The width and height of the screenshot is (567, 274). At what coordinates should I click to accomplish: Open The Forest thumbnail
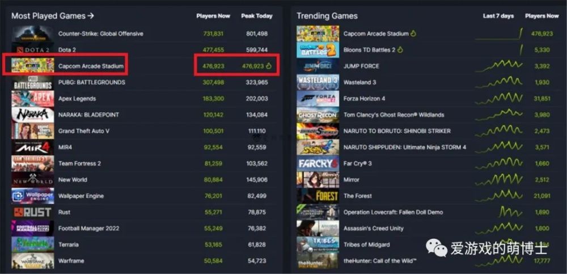click(x=318, y=196)
